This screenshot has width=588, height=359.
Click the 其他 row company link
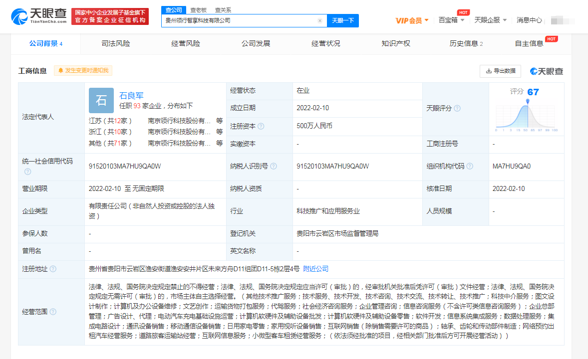tap(179, 143)
